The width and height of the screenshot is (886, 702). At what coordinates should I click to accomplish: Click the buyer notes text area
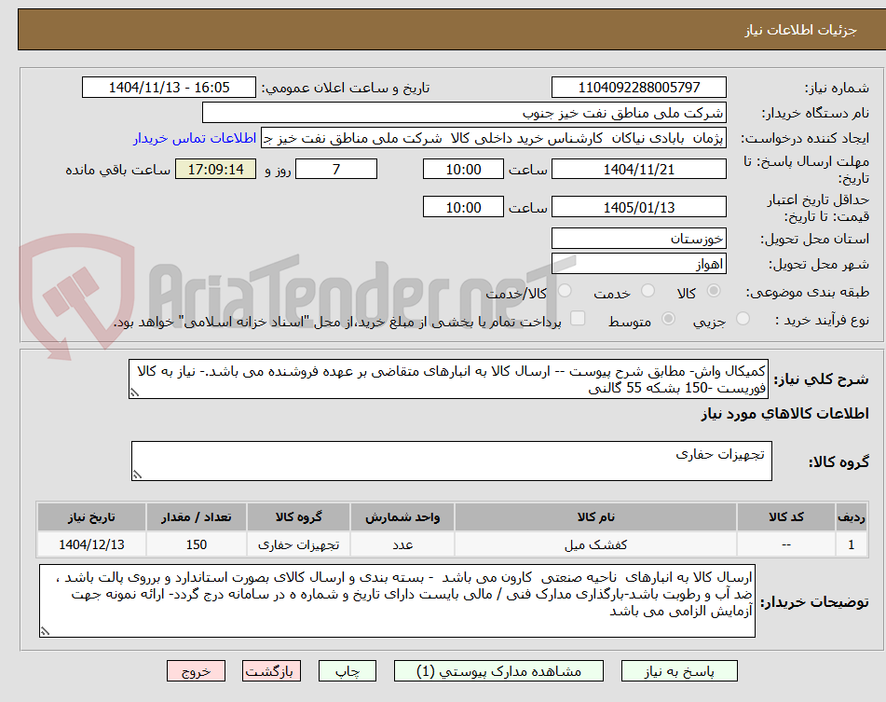(x=397, y=600)
